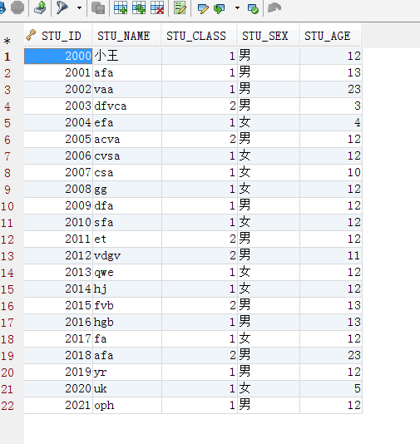This screenshot has height=444, width=420.
Task: Click the undo rollback arrow icon
Action: [x=274, y=7]
